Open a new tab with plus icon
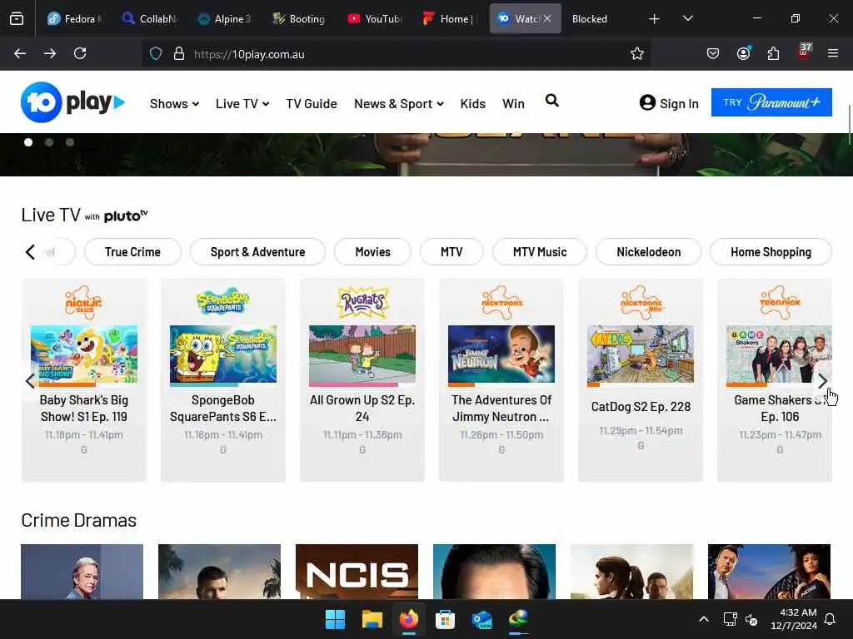Viewport: 853px width, 639px height. (655, 19)
